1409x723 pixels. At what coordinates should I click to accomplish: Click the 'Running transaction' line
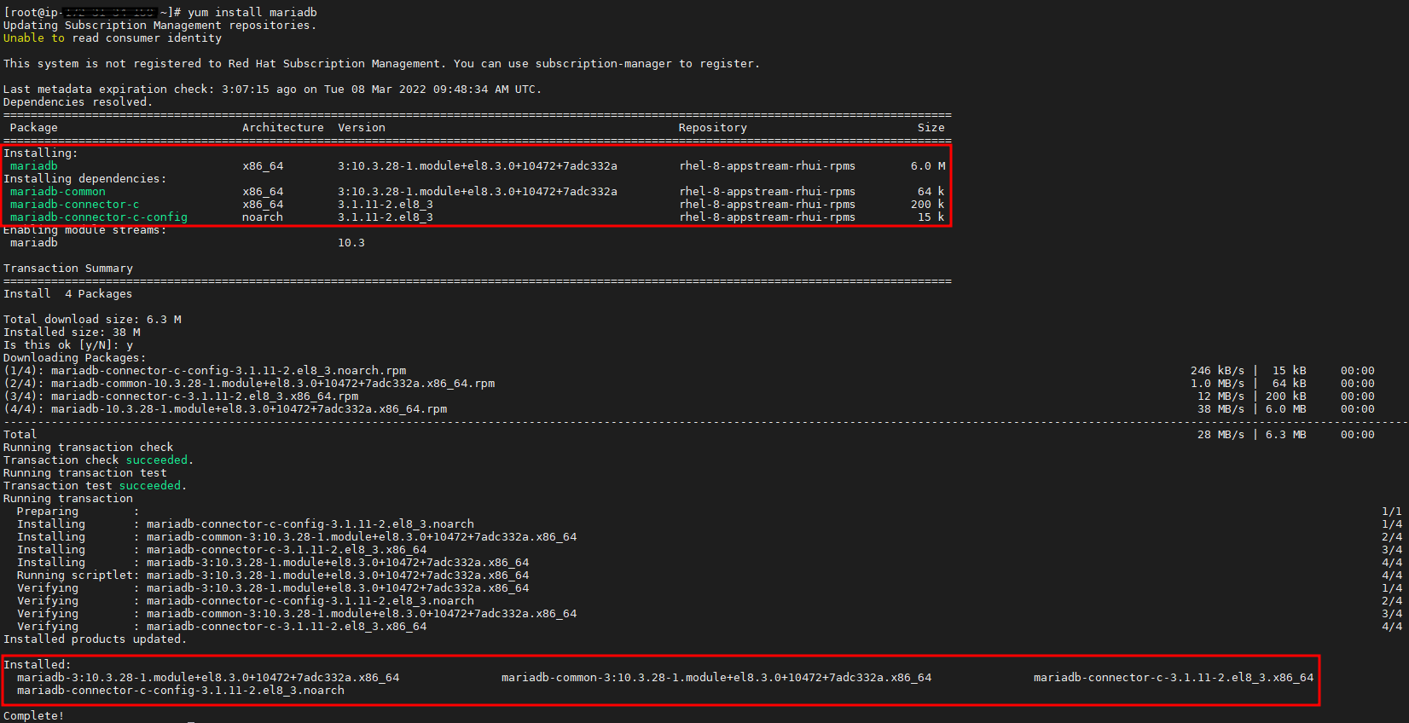tap(68, 498)
